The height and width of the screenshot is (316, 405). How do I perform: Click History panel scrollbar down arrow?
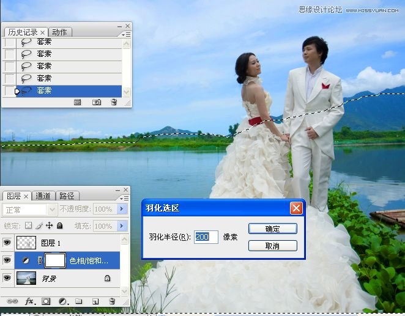click(x=126, y=92)
